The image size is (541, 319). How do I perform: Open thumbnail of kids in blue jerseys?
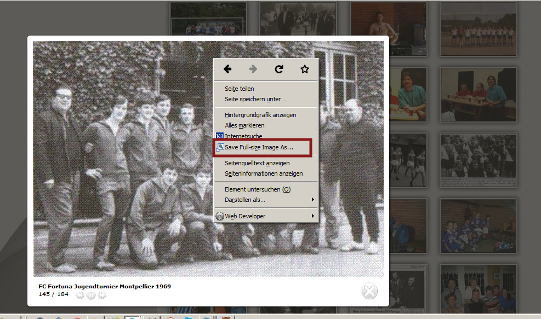coord(478,225)
